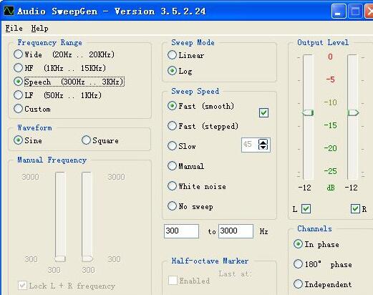Click the right manual frequency slider thumb
Screen dimensions: 373x295
pos(87,258)
